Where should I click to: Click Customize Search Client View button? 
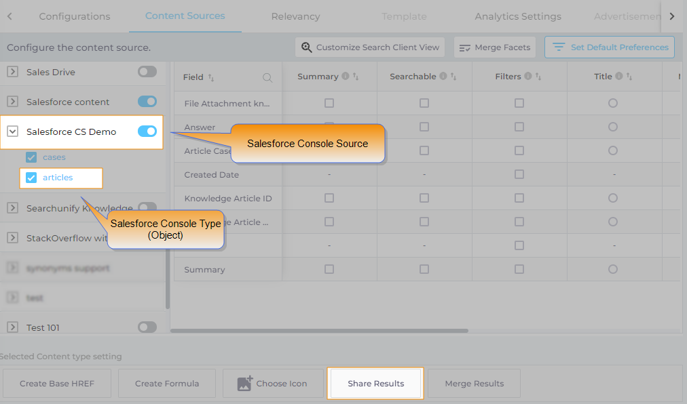370,47
